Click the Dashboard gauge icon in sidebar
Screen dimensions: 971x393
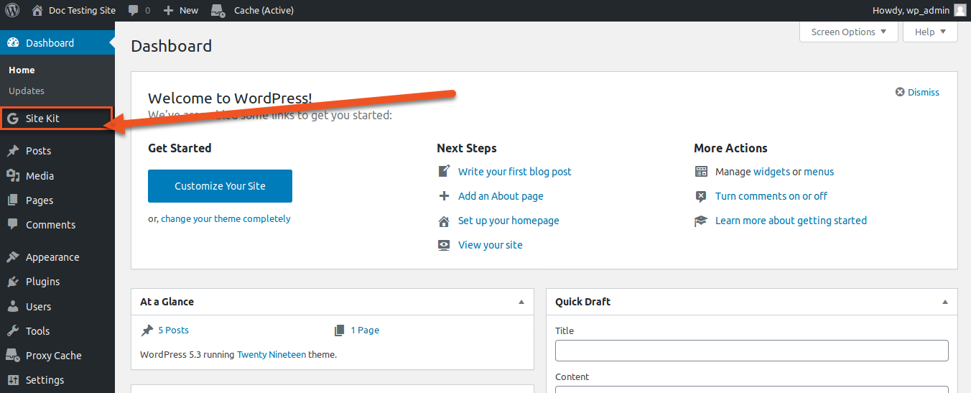[x=13, y=42]
